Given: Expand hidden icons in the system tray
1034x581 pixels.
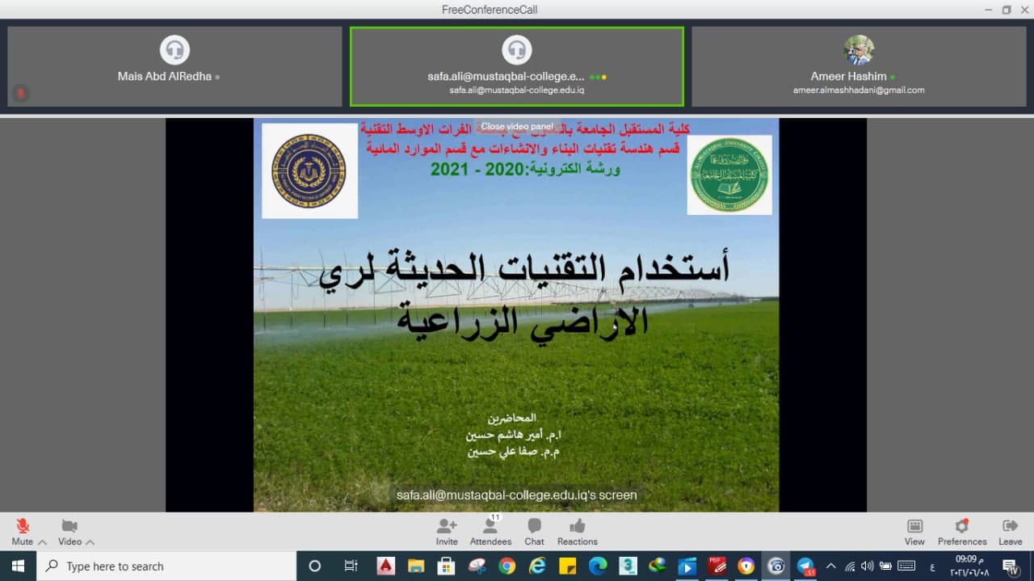Looking at the screenshot, I should tap(830, 566).
